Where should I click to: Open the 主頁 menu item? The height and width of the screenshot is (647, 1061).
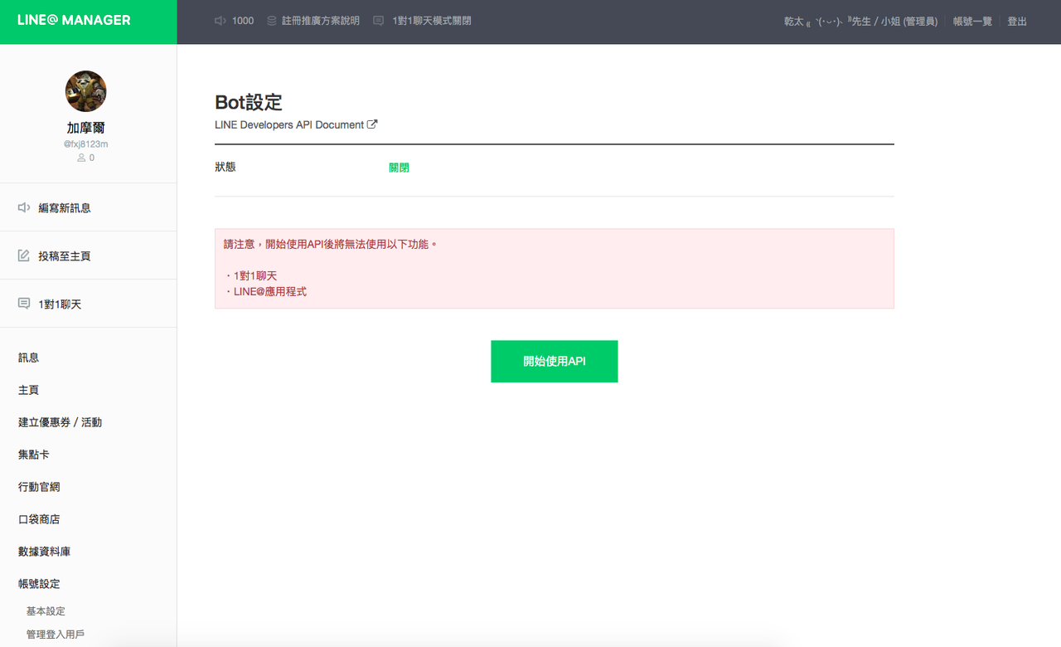(x=29, y=390)
